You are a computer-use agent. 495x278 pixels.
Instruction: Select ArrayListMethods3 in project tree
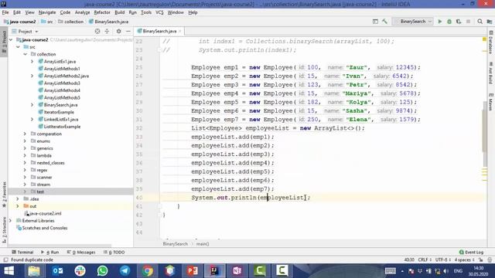60,83
